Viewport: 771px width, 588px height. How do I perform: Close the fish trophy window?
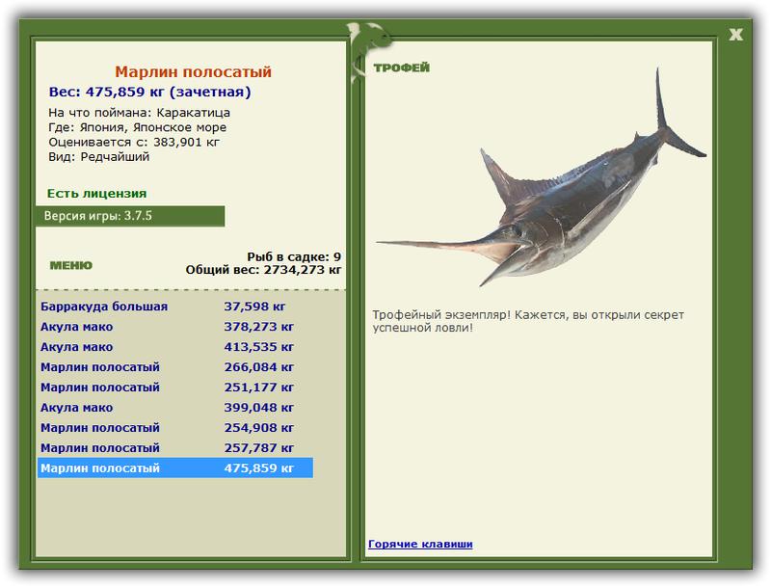click(735, 35)
